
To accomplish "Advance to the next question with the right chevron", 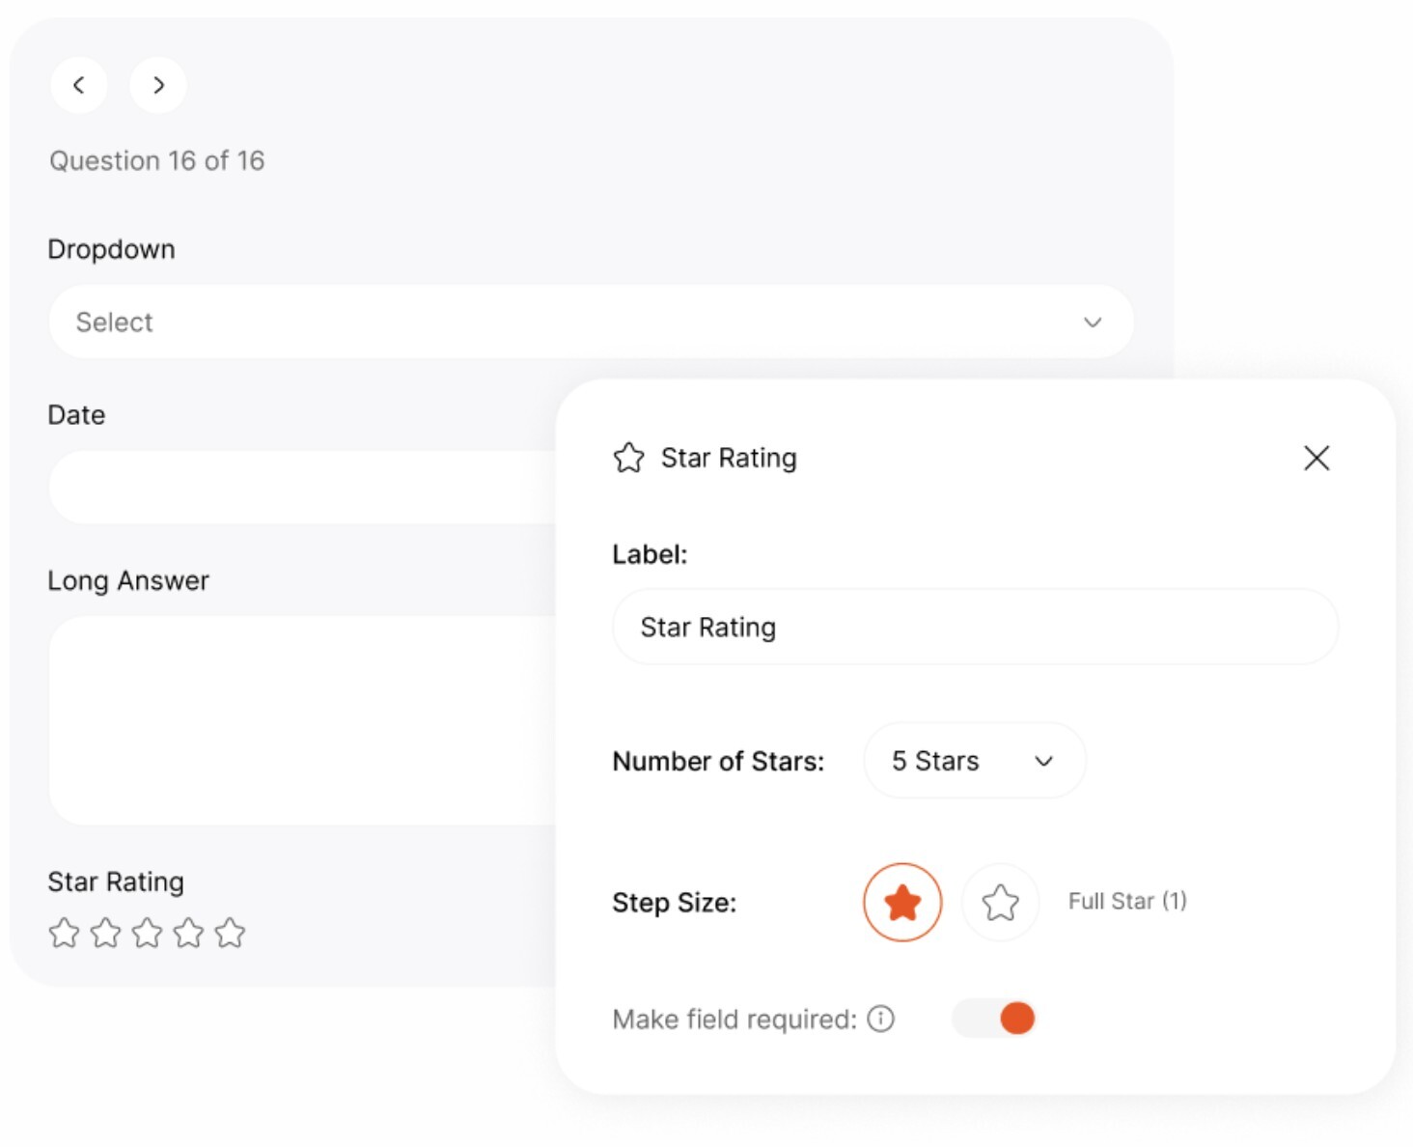I will (157, 85).
